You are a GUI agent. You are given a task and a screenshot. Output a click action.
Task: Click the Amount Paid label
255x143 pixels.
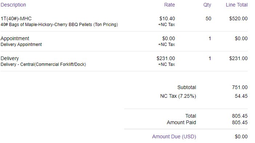click(x=181, y=122)
